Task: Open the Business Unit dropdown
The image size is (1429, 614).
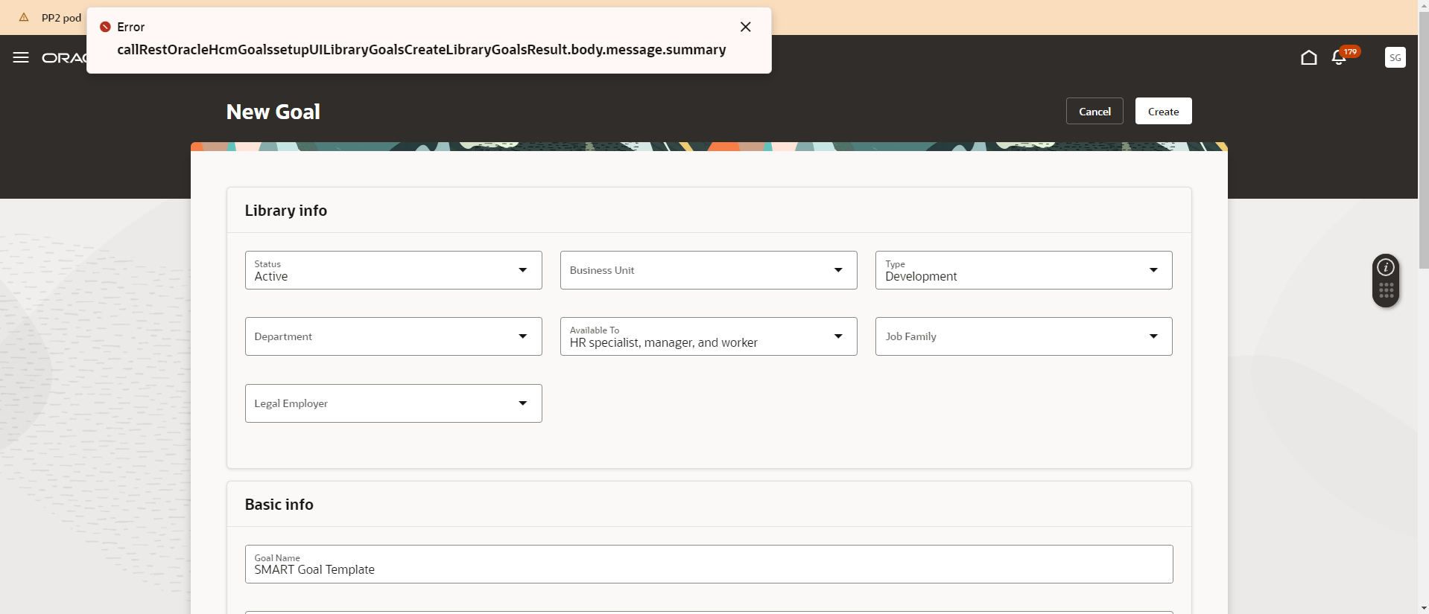Action: click(x=709, y=270)
